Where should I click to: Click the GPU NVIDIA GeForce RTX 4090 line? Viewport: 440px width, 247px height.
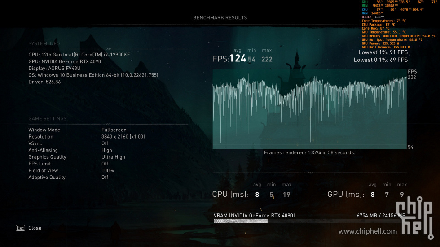point(65,61)
